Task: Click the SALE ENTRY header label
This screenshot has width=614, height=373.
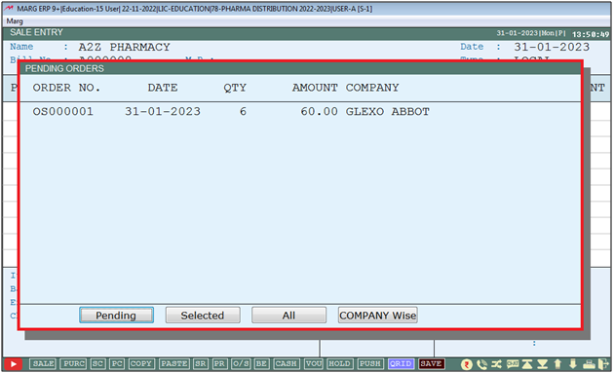Action: (36, 32)
